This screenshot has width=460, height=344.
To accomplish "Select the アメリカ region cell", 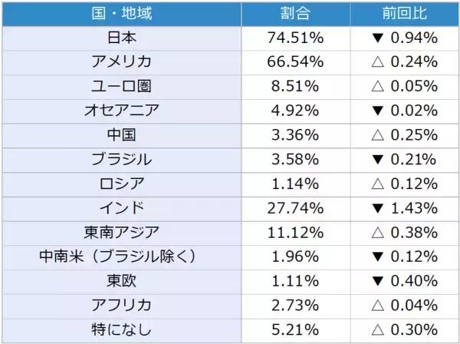I will click(x=121, y=61).
